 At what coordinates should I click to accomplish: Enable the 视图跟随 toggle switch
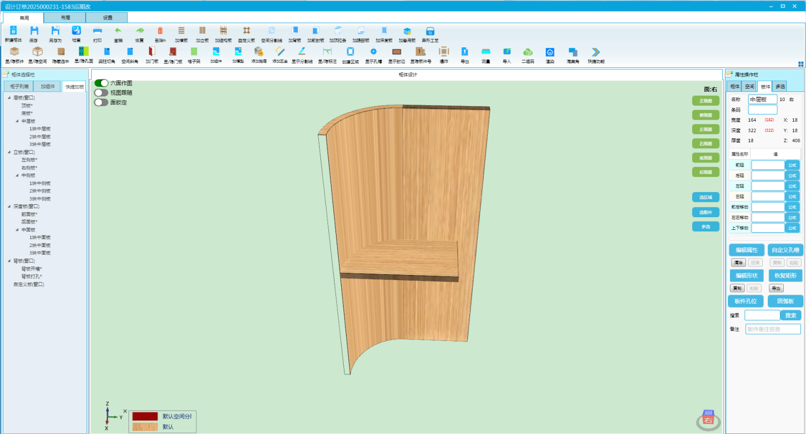[x=101, y=93]
